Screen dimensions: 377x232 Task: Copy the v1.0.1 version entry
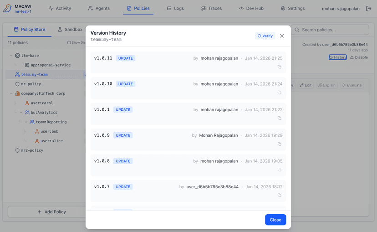(x=280, y=119)
